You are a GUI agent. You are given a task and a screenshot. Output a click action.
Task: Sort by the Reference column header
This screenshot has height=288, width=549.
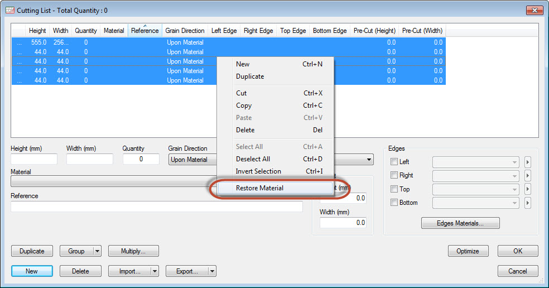(x=145, y=31)
